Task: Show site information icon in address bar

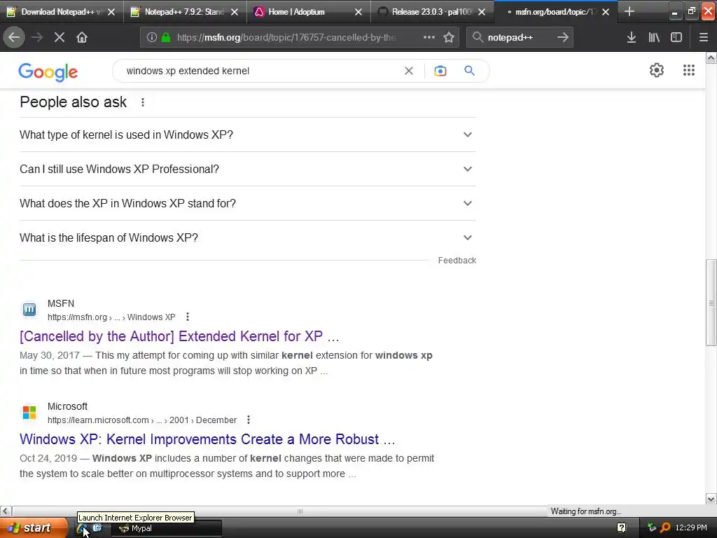Action: [152, 38]
